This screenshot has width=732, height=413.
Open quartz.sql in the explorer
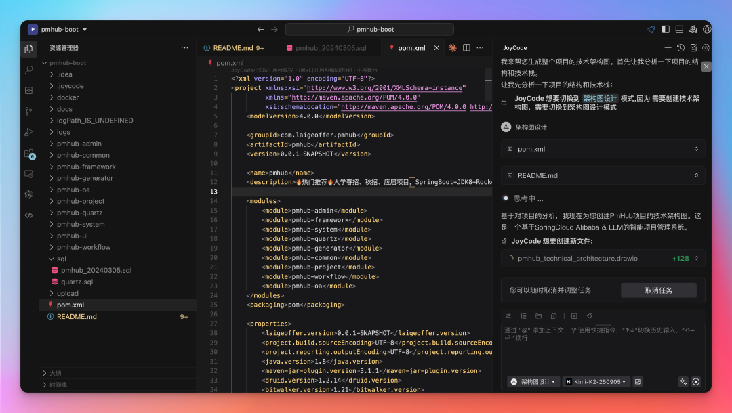click(x=77, y=282)
